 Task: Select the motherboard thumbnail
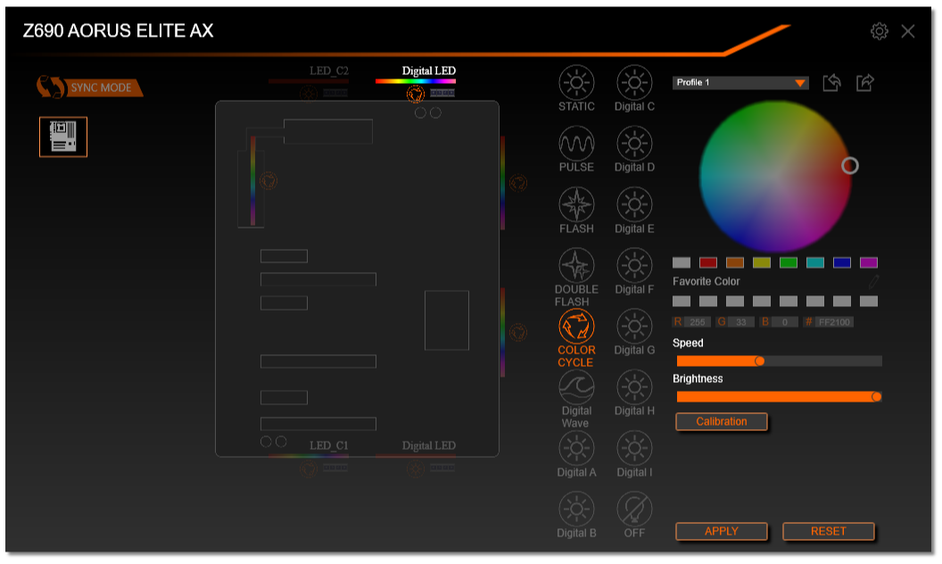pyautogui.click(x=63, y=137)
